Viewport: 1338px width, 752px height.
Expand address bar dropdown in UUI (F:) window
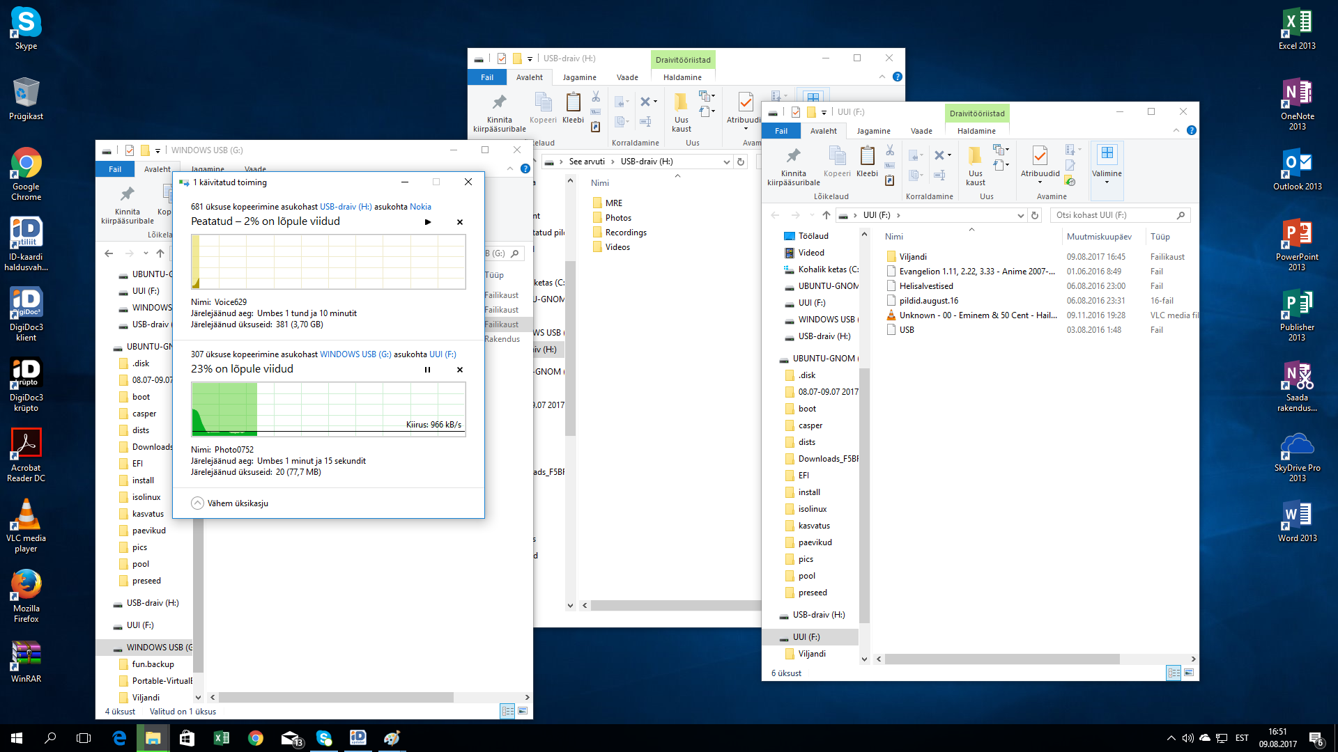pos(1020,216)
